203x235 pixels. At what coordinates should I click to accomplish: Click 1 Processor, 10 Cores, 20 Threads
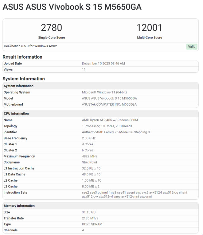[107, 126]
